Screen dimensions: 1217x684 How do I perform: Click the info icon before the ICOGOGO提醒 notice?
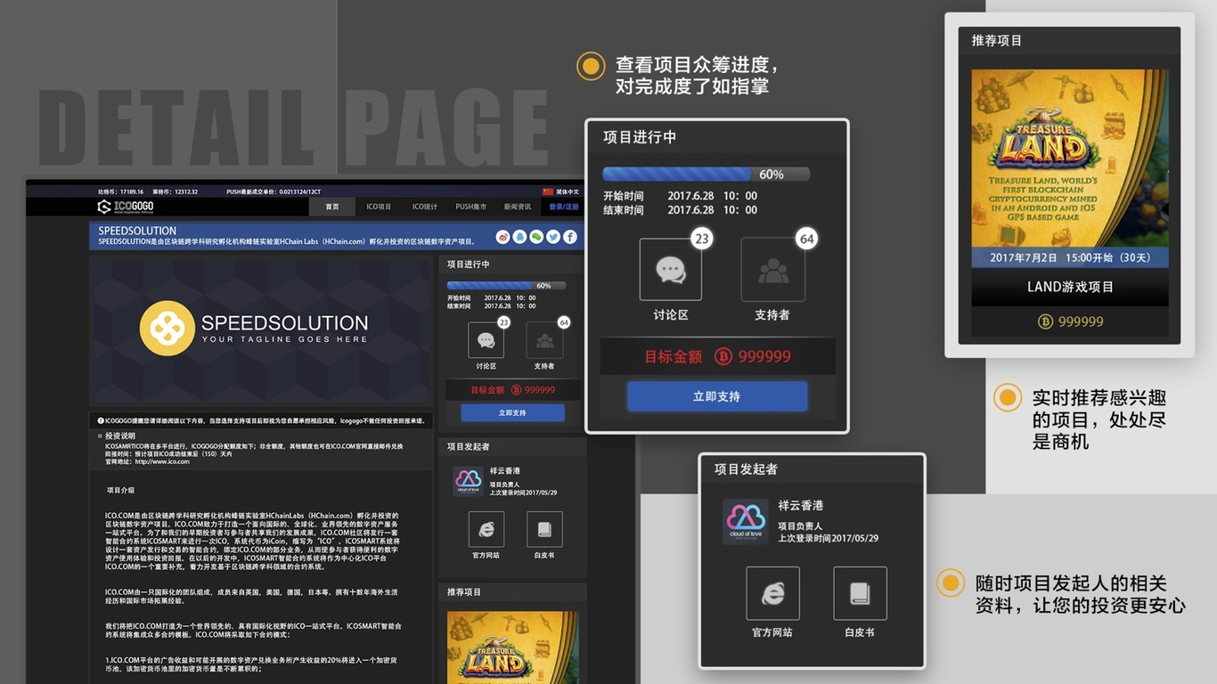pyautogui.click(x=101, y=420)
